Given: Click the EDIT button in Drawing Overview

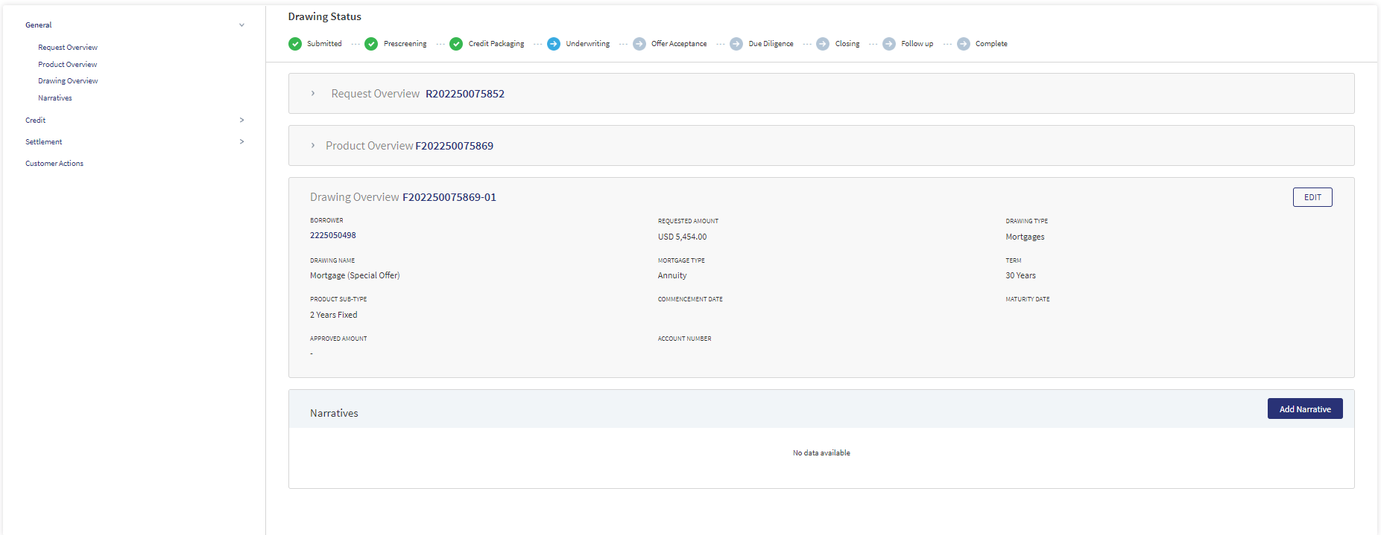Looking at the screenshot, I should click(x=1312, y=197).
